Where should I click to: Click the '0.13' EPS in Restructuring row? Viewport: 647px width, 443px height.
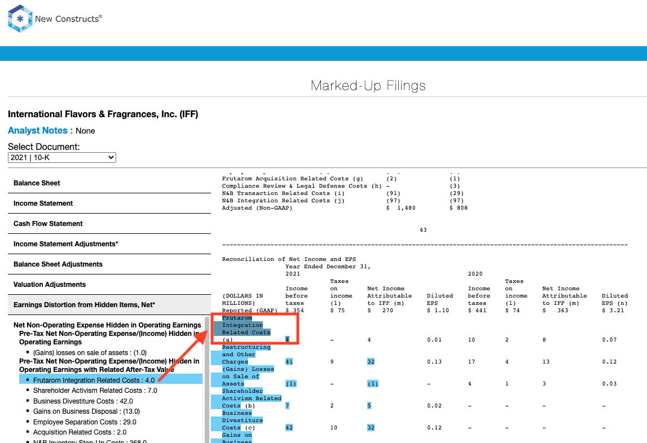(434, 362)
